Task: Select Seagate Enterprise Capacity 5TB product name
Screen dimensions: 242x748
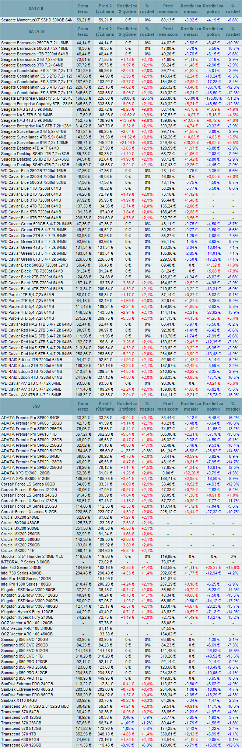Action: [36, 98]
